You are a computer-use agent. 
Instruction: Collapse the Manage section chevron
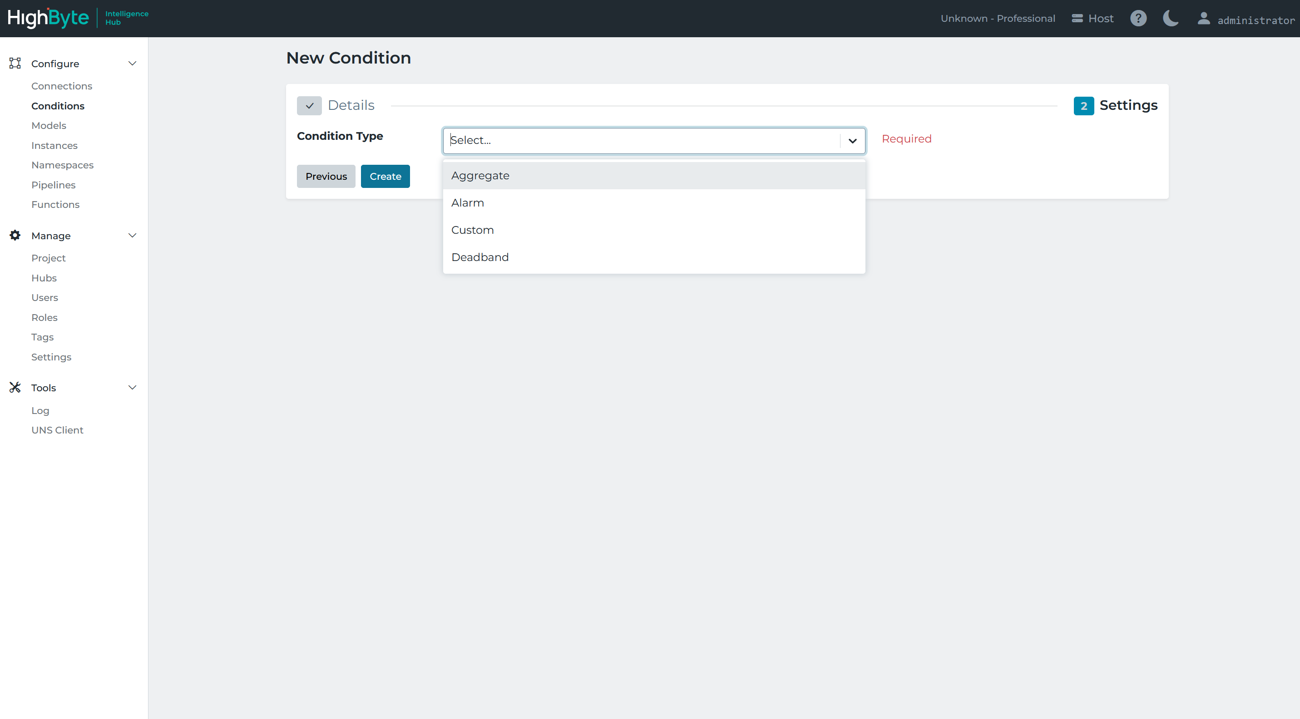(132, 236)
